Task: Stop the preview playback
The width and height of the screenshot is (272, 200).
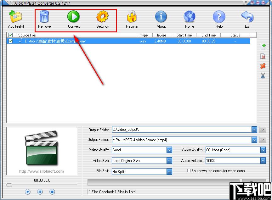Action: tap(52, 192)
